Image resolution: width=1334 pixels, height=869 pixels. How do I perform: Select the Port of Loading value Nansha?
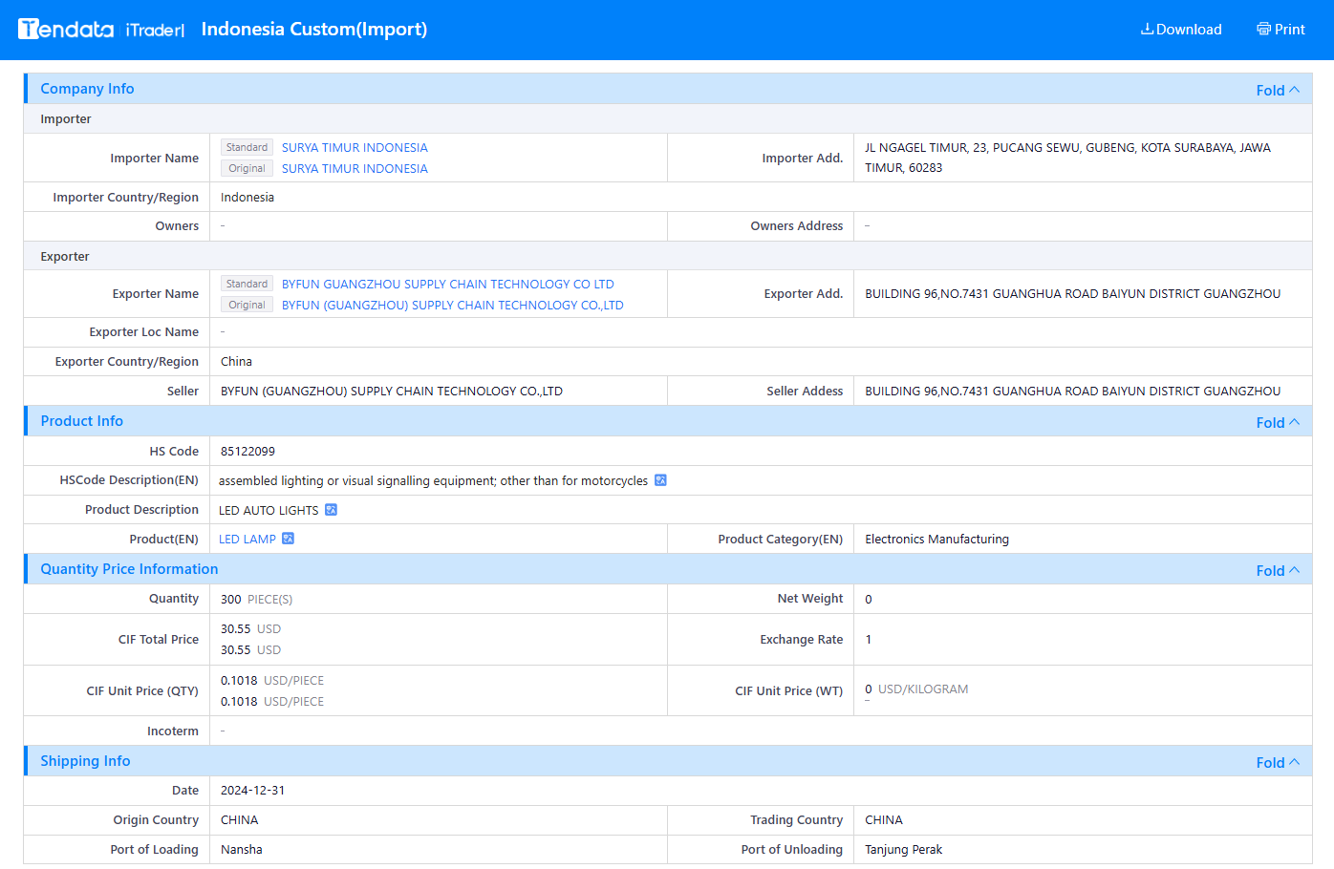click(x=241, y=849)
